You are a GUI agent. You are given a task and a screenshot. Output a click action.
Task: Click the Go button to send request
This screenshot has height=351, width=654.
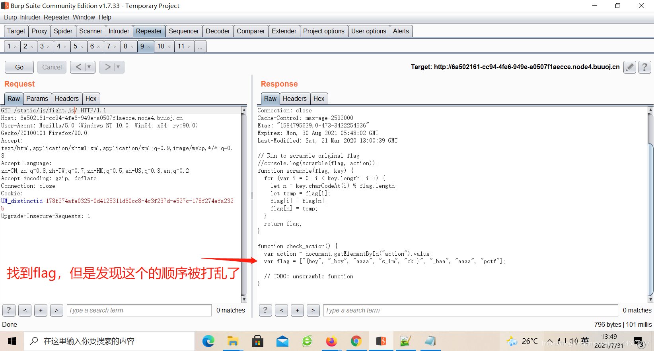(x=19, y=67)
